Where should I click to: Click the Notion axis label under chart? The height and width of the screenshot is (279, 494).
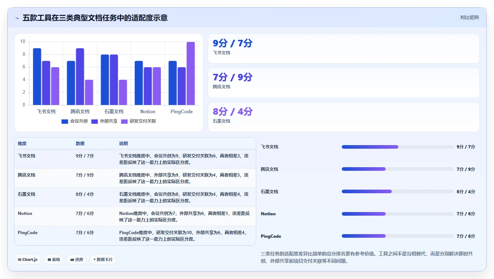coord(148,111)
